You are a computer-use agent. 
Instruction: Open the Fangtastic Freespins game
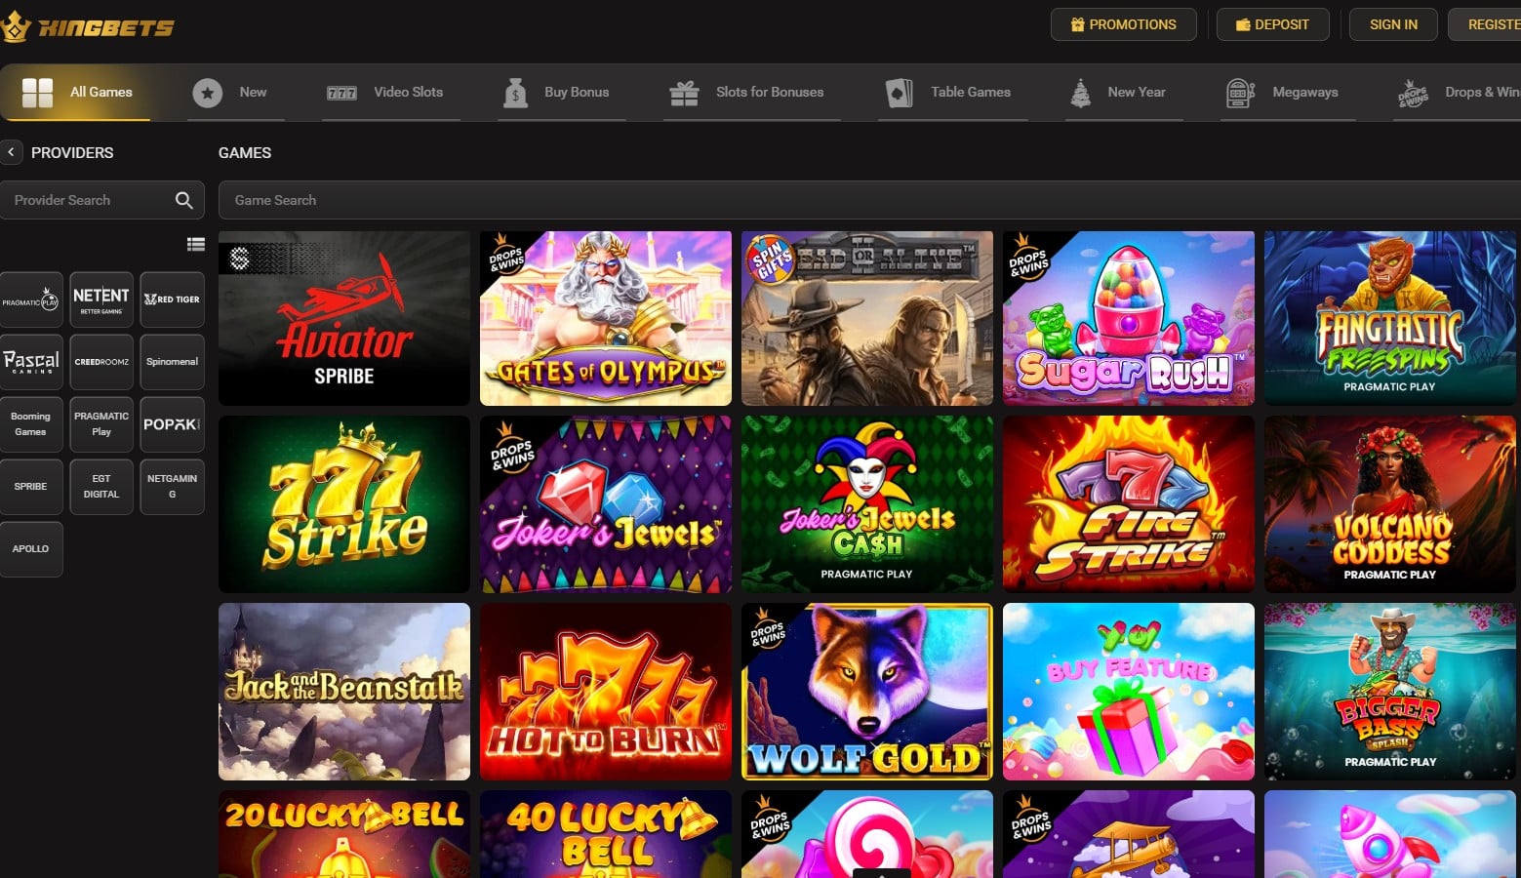1390,318
